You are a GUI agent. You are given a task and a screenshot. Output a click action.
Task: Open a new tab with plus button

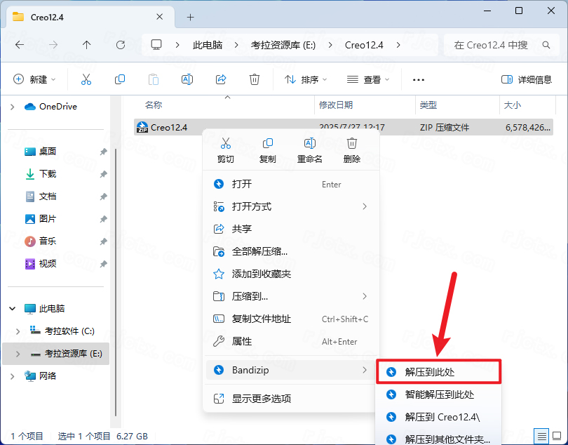(191, 17)
